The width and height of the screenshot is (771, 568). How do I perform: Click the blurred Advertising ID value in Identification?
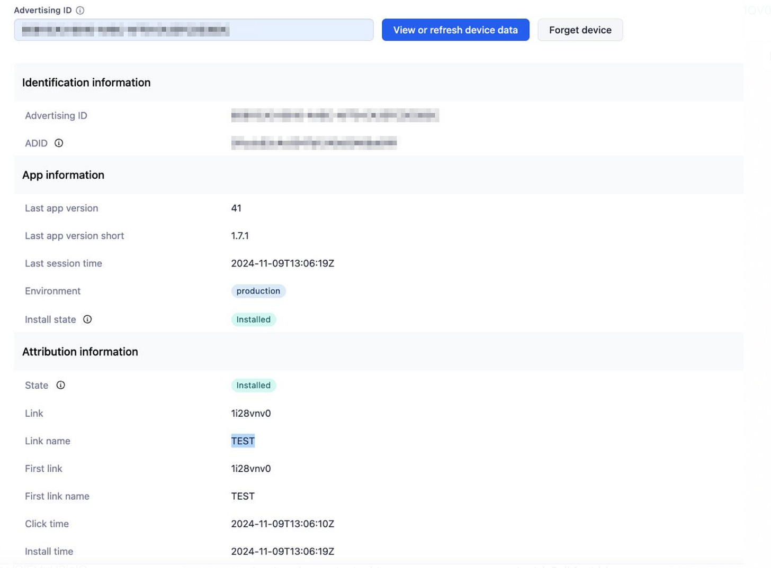pyautogui.click(x=335, y=115)
